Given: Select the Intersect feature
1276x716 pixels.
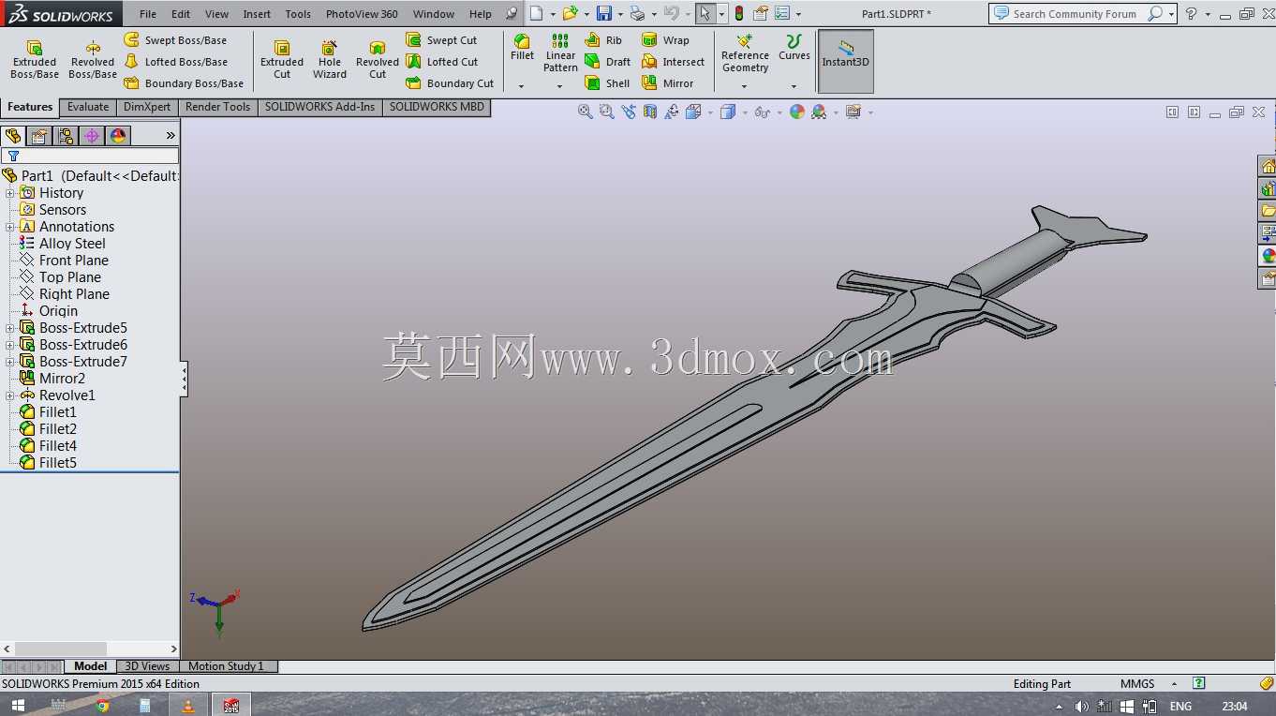Looking at the screenshot, I should (x=673, y=62).
